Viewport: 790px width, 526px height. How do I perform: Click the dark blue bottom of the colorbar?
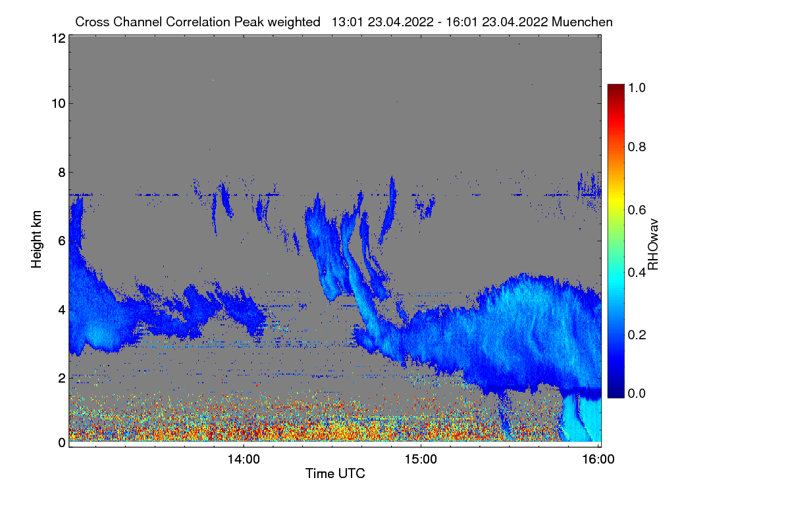click(x=616, y=394)
